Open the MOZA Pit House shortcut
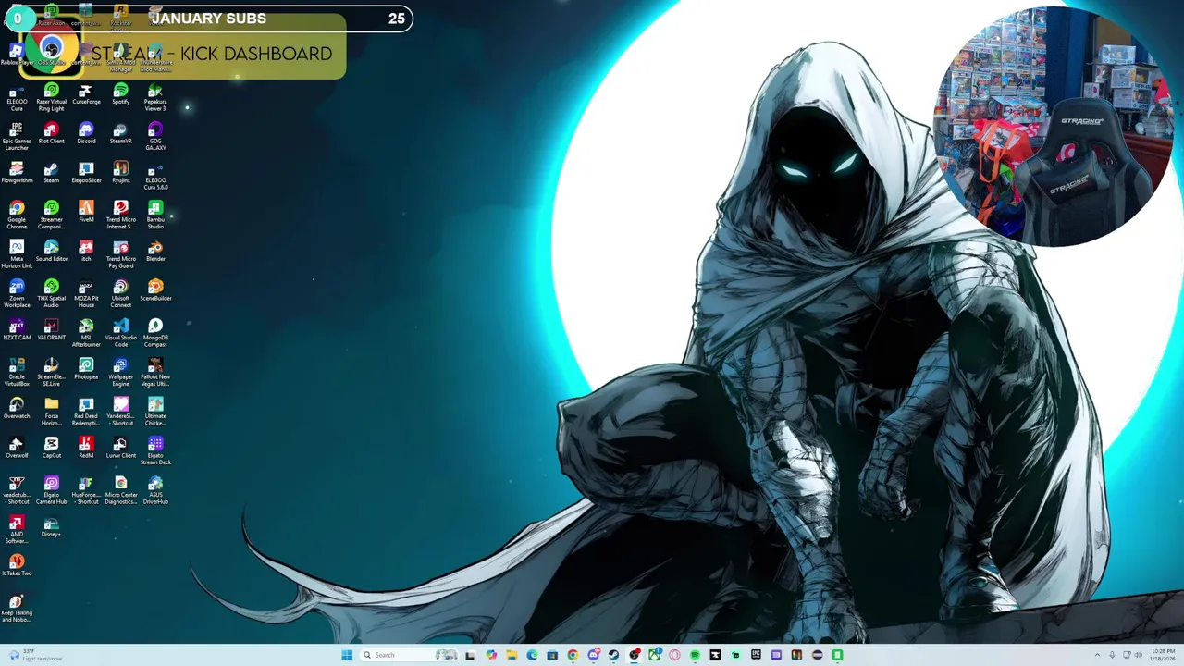The width and height of the screenshot is (1184, 666). (x=86, y=293)
